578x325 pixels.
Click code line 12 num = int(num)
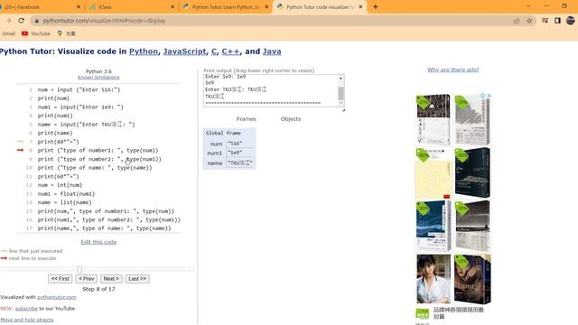pos(60,185)
